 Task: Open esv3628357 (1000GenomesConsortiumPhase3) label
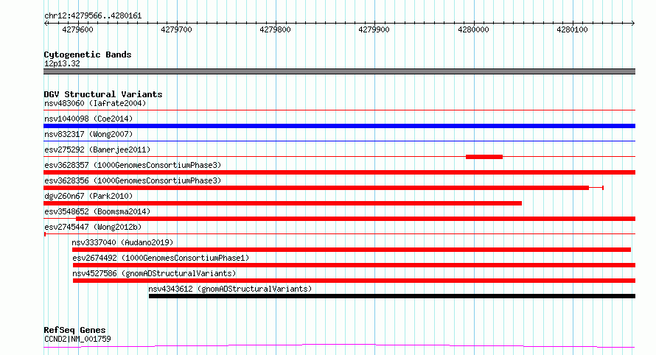pos(133,165)
